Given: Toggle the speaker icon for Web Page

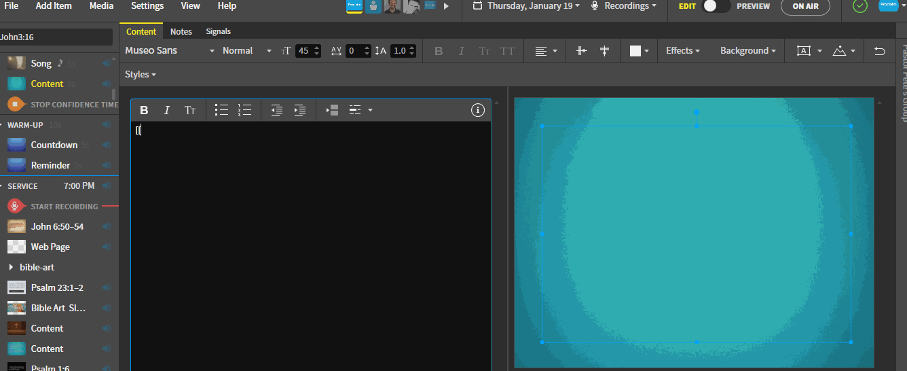Looking at the screenshot, I should coord(107,247).
